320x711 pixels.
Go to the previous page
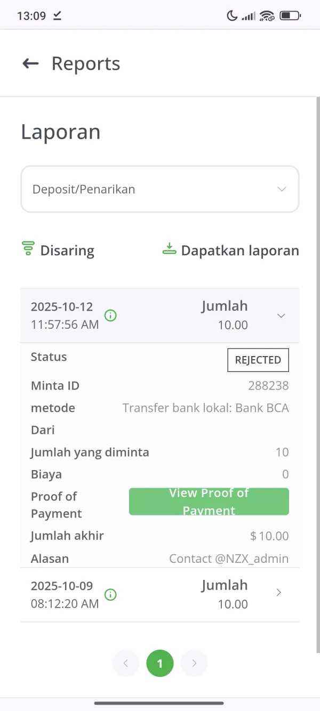(126, 664)
